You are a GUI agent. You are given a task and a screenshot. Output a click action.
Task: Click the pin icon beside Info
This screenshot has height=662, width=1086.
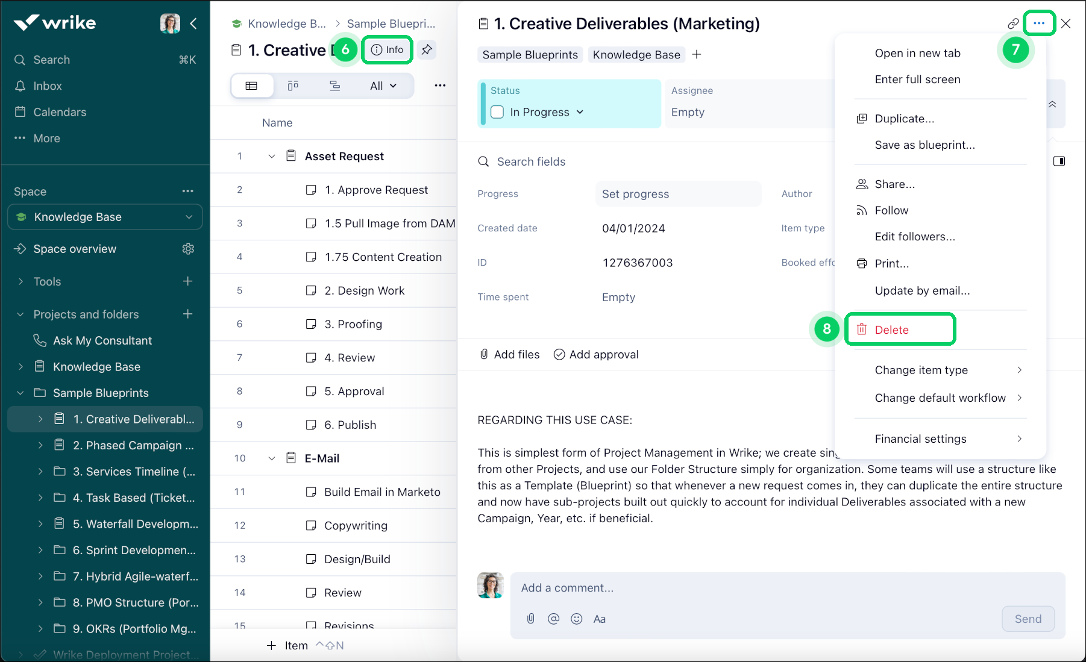coord(427,49)
